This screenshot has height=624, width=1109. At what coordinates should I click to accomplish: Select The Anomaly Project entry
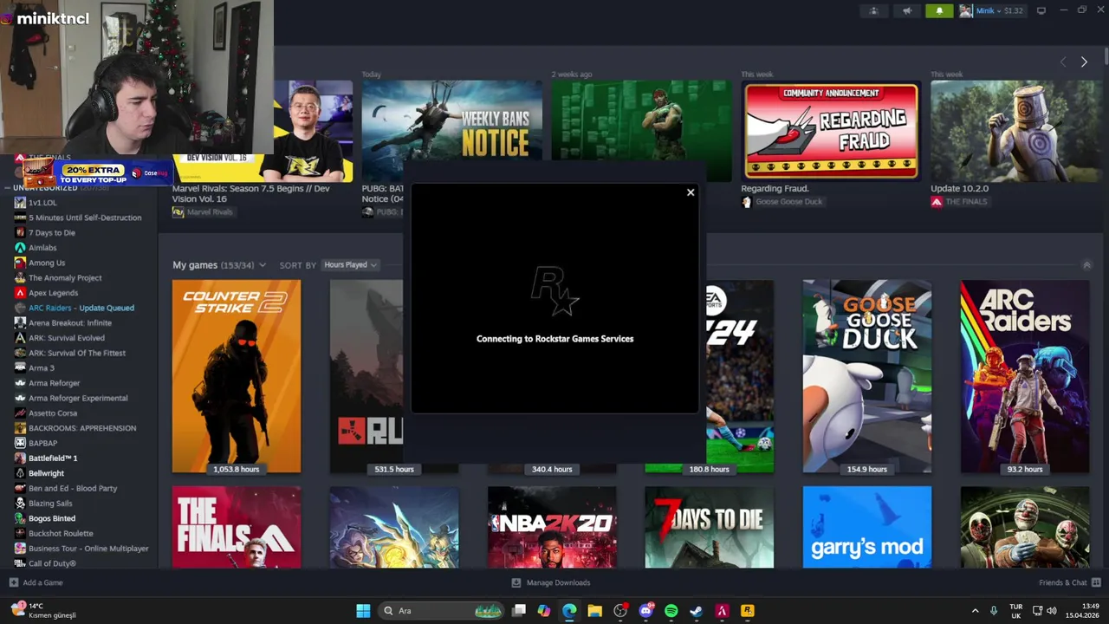pyautogui.click(x=65, y=277)
